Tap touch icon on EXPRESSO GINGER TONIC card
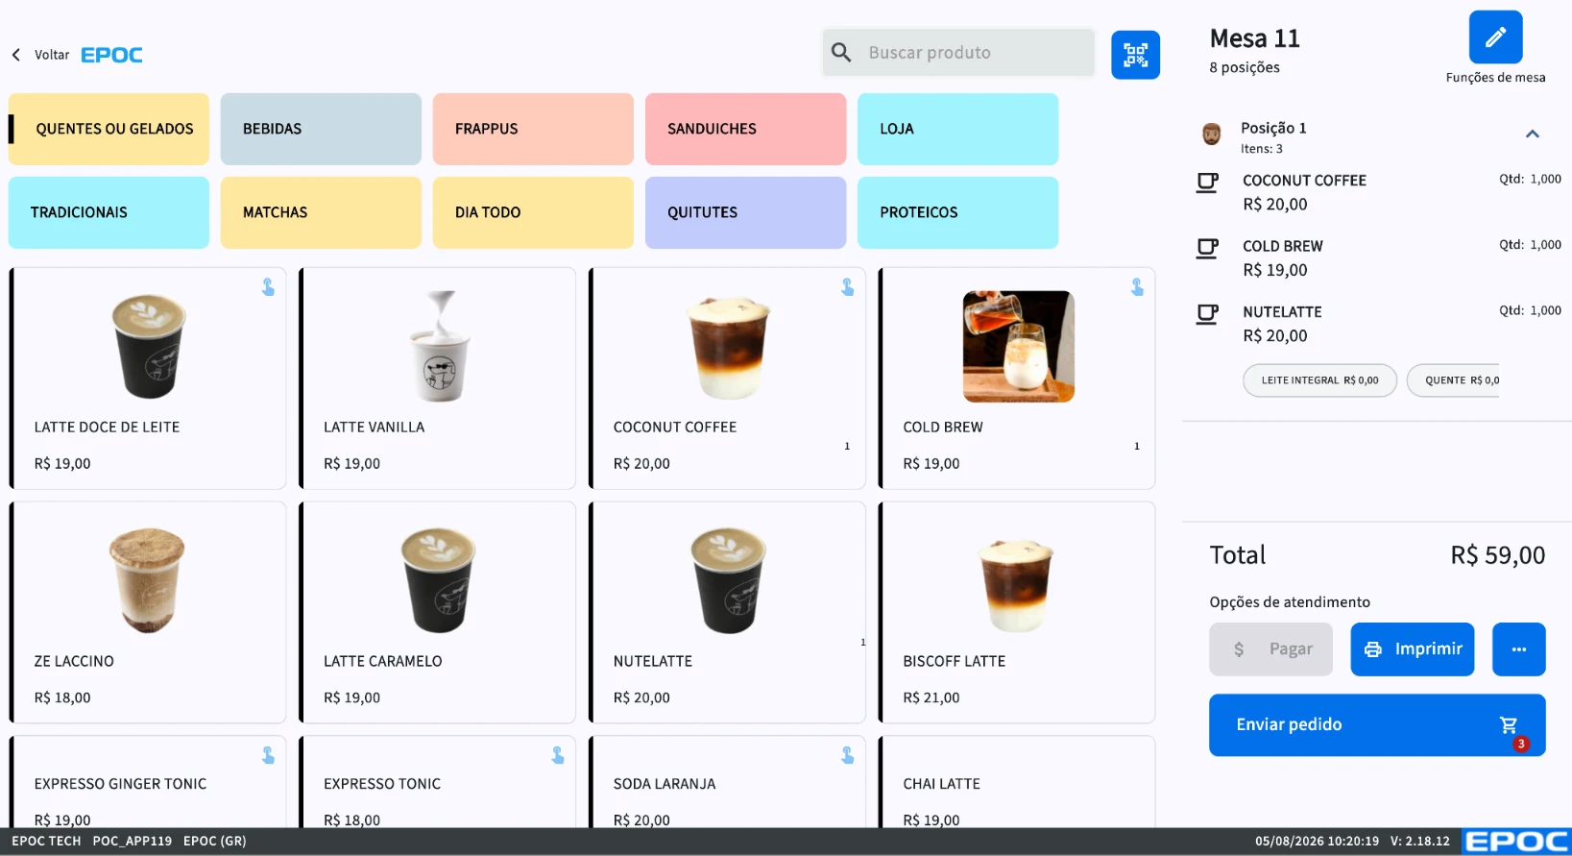1572x856 pixels. click(x=268, y=756)
